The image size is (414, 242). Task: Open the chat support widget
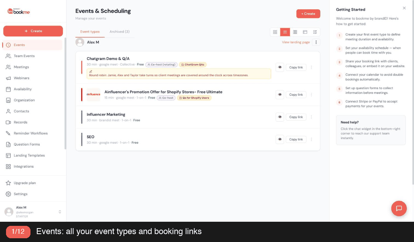(x=399, y=209)
